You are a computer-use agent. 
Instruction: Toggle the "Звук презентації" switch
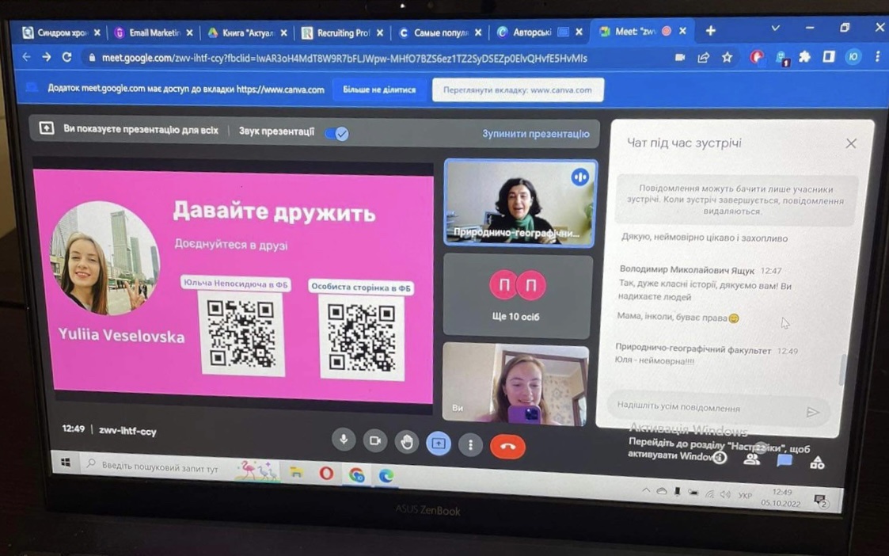pyautogui.click(x=336, y=133)
